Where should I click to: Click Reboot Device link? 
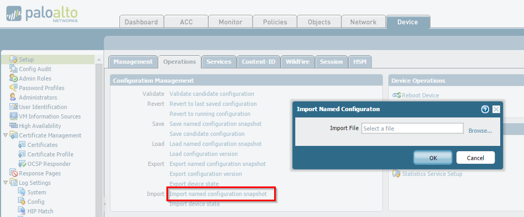tap(420, 95)
